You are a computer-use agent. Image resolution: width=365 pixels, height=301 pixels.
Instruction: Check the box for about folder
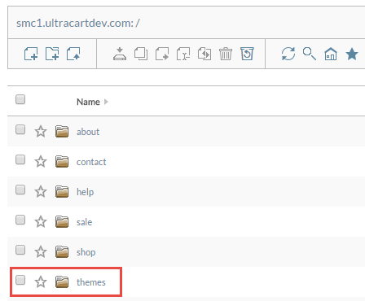pos(20,129)
